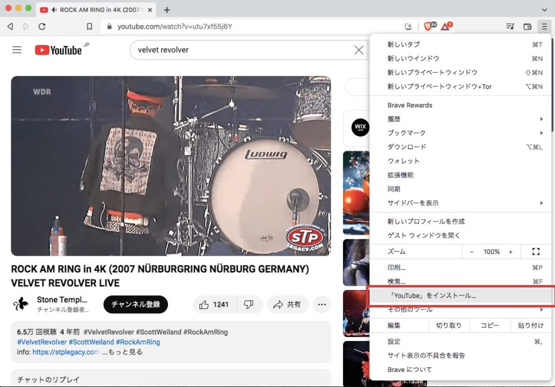Subscribe with チャンネル登録 button

pyautogui.click(x=135, y=305)
